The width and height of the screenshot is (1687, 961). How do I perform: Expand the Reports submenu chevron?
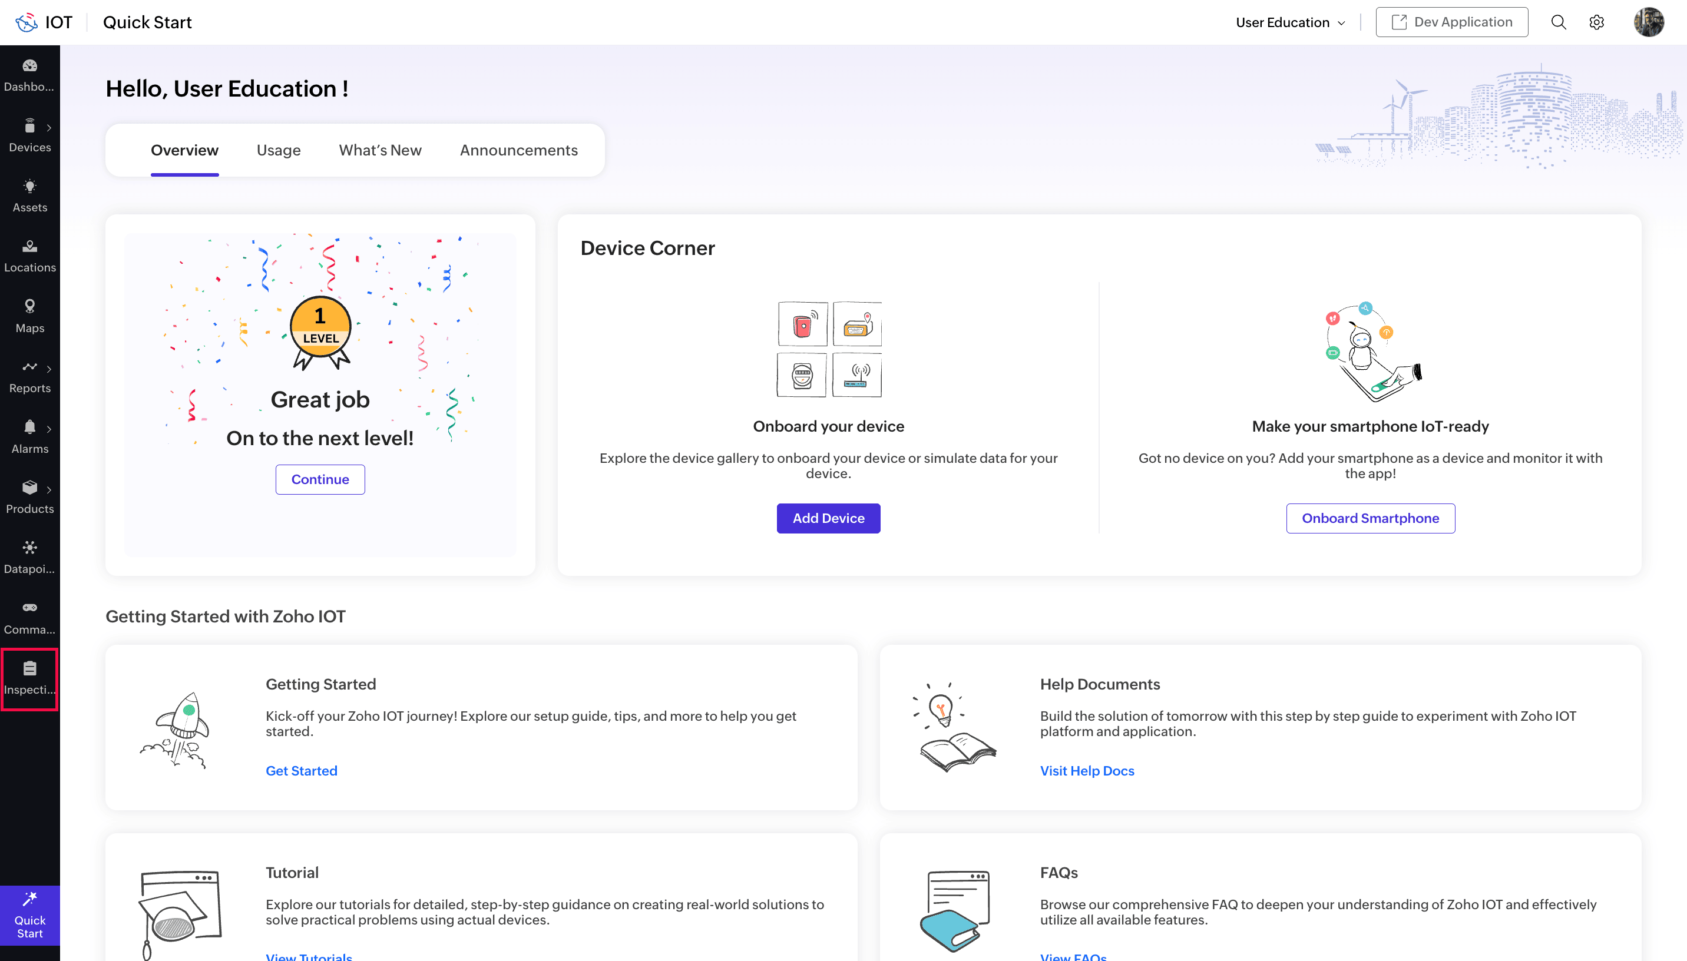49,369
